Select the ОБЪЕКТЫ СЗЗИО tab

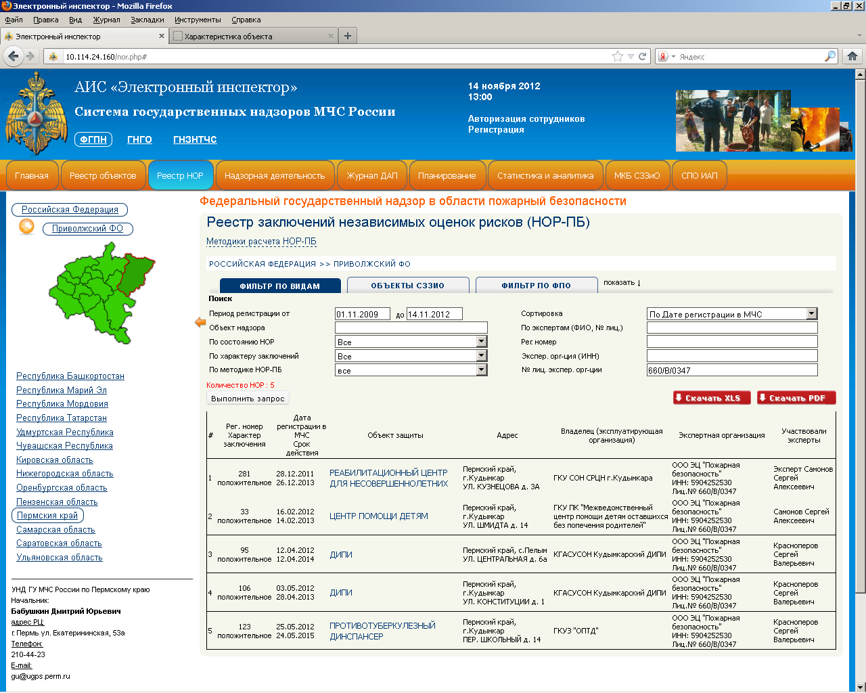pyautogui.click(x=408, y=286)
